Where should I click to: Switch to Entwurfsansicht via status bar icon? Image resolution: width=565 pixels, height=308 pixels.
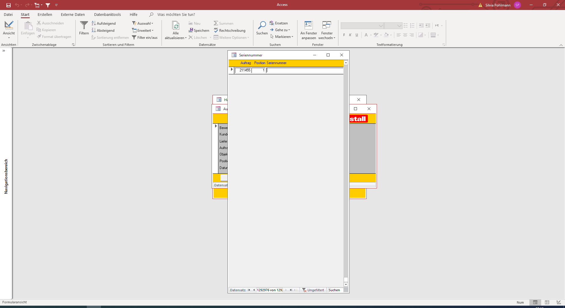tap(559, 302)
